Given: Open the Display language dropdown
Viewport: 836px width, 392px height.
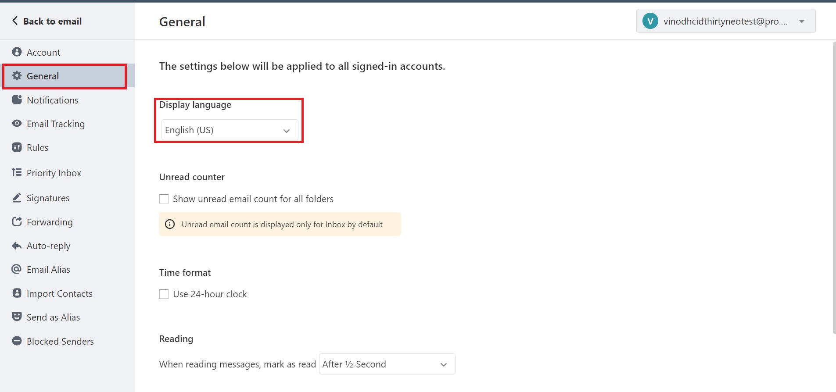Looking at the screenshot, I should pos(230,130).
